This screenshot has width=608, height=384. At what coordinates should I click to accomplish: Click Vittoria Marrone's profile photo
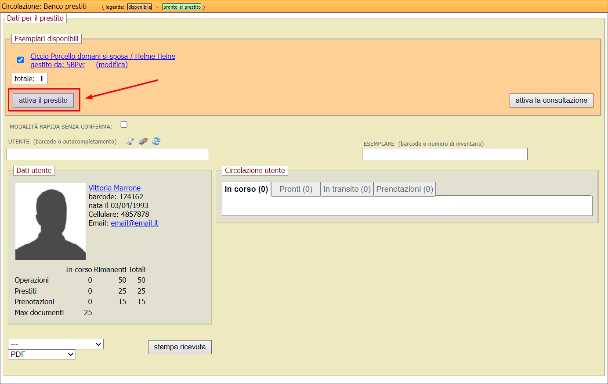(51, 221)
